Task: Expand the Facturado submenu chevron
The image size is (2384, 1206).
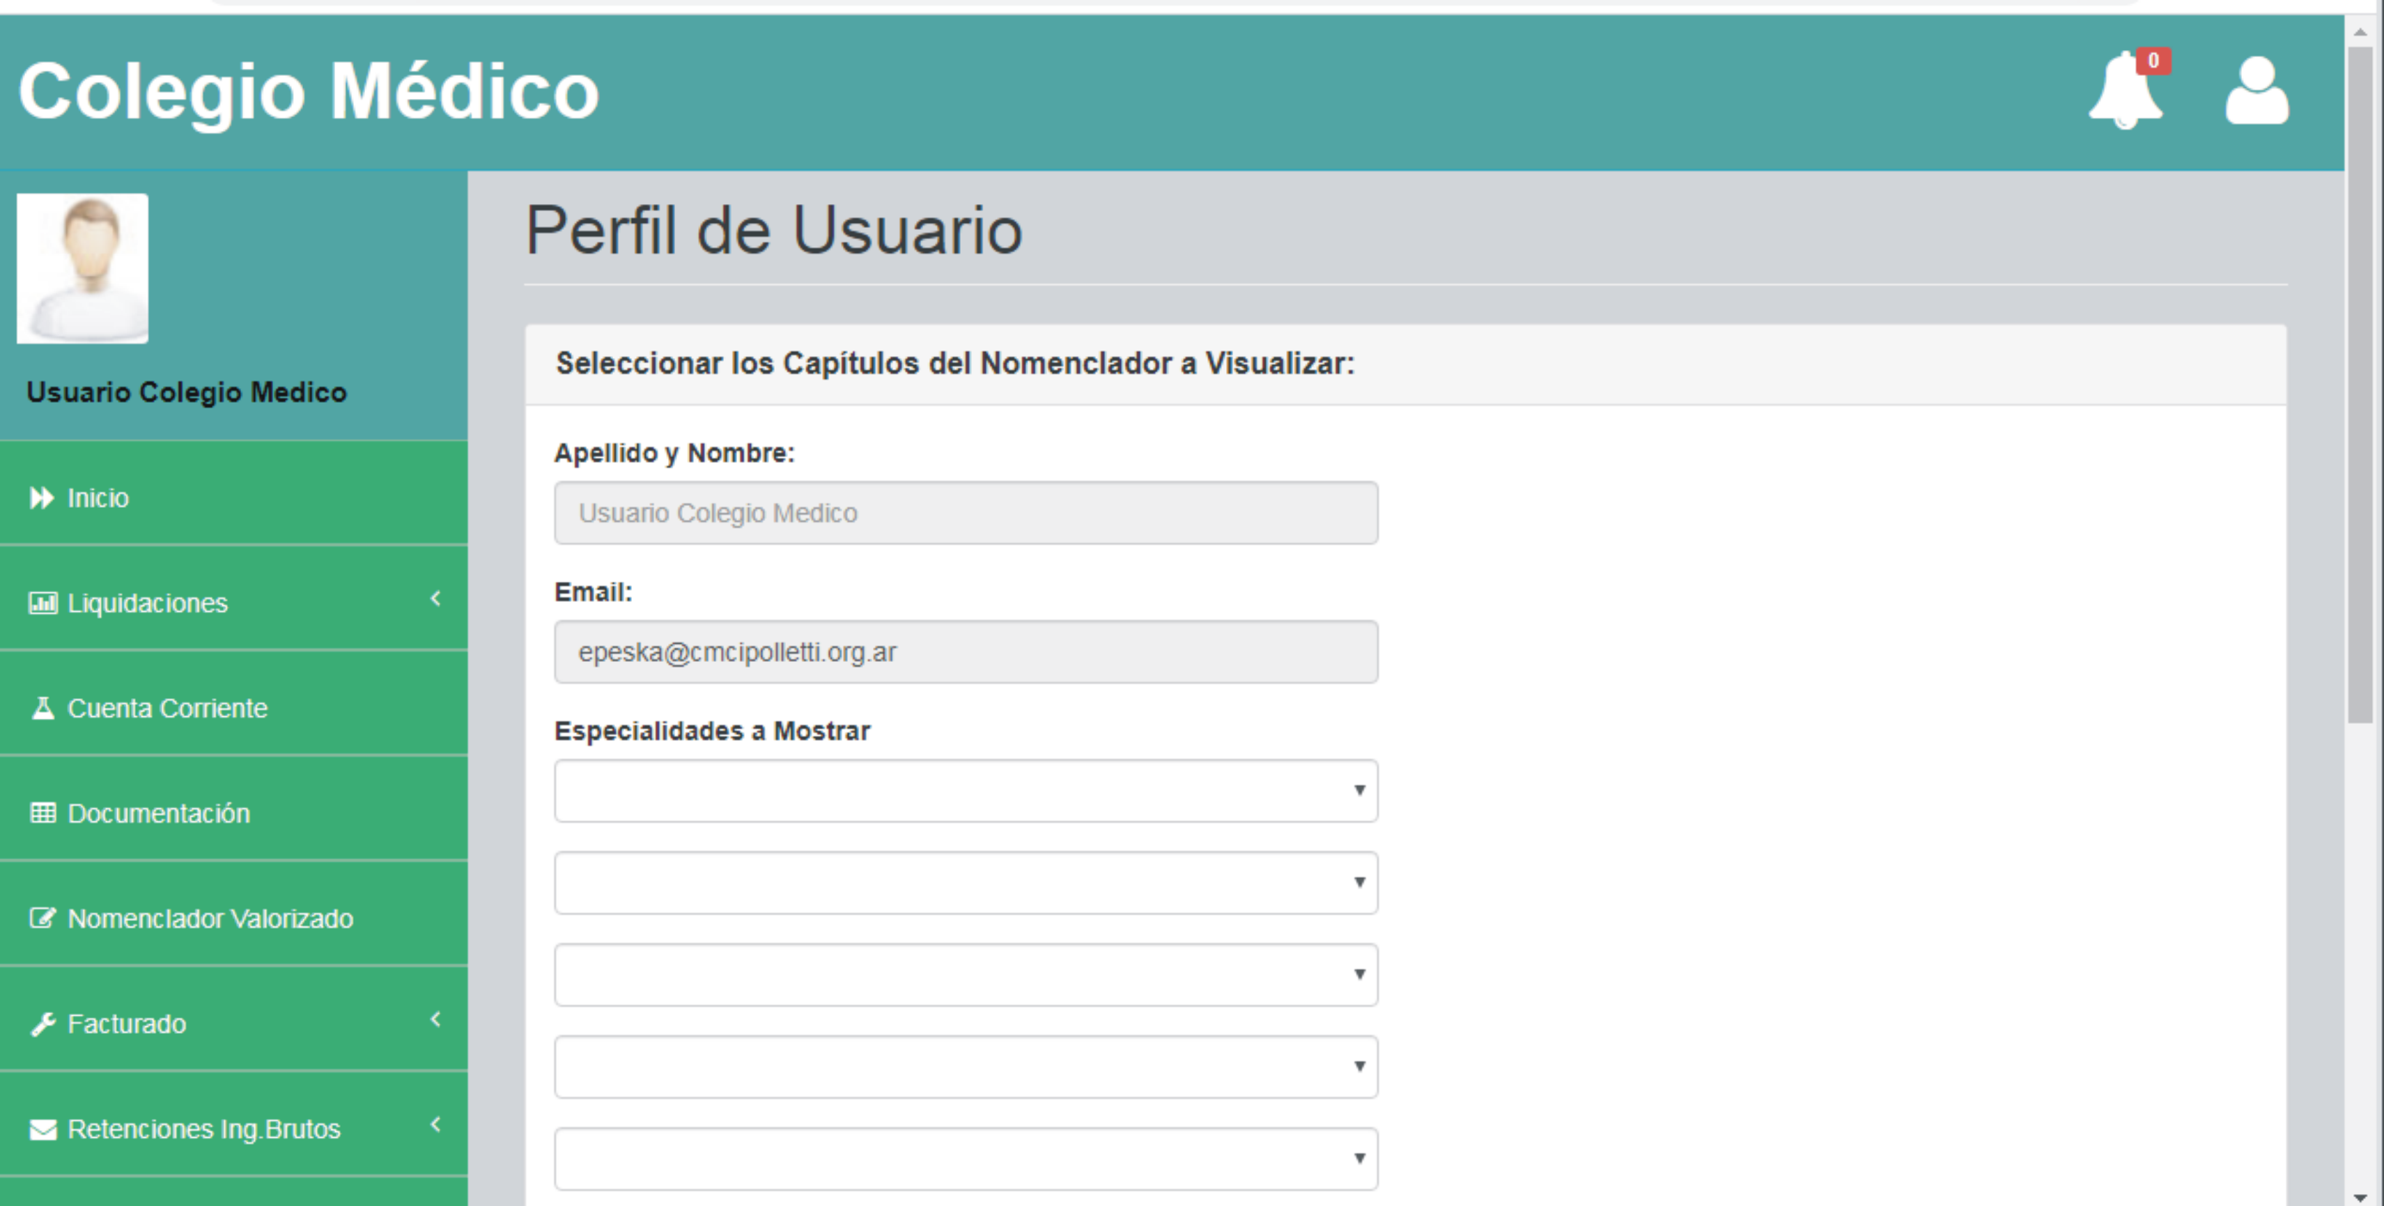Action: [435, 1019]
